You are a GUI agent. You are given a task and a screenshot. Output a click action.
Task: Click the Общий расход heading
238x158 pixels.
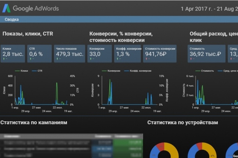pos(214,37)
